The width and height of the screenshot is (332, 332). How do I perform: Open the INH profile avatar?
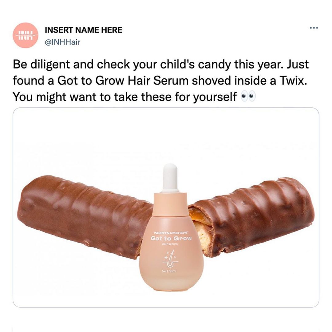tap(26, 35)
